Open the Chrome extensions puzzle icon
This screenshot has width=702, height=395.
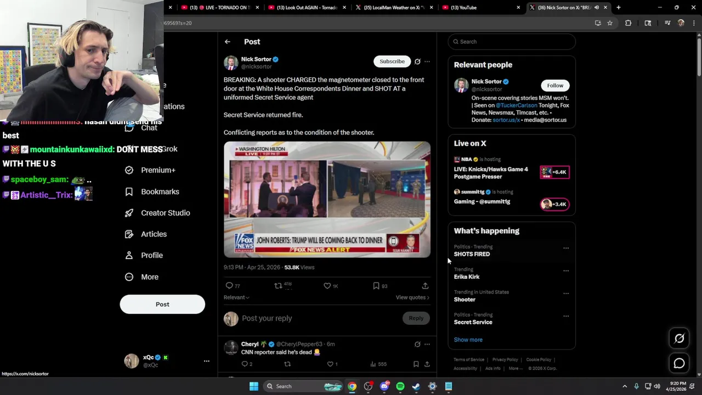[x=629, y=23]
